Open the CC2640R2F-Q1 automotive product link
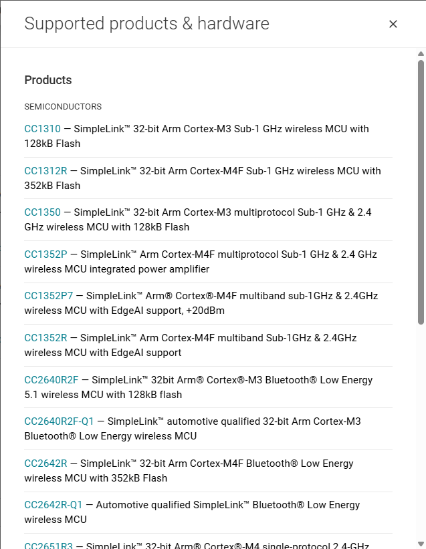 coord(60,421)
